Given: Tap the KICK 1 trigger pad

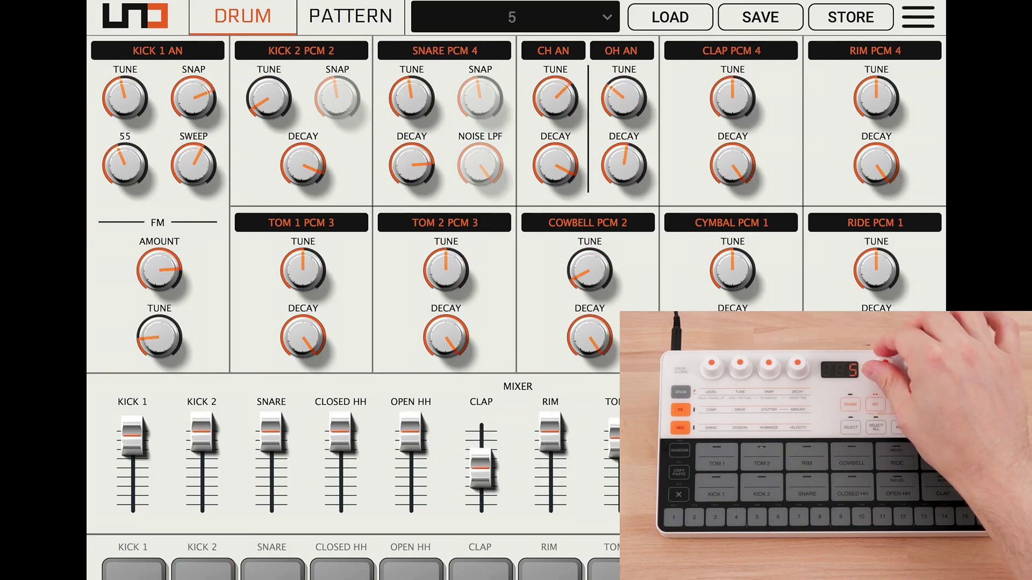Looking at the screenshot, I should pos(134,569).
